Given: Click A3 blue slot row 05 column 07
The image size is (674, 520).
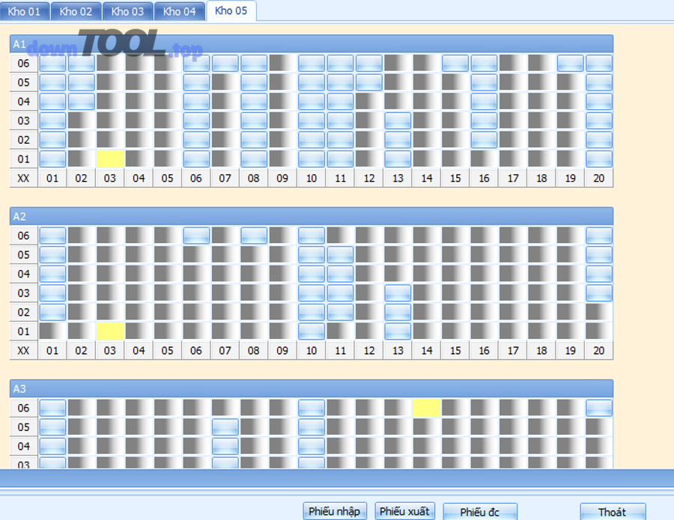Looking at the screenshot, I should point(225,427).
